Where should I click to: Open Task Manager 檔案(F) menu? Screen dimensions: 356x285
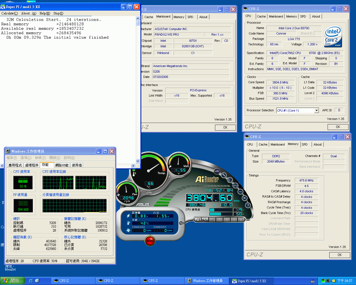coord(12,158)
